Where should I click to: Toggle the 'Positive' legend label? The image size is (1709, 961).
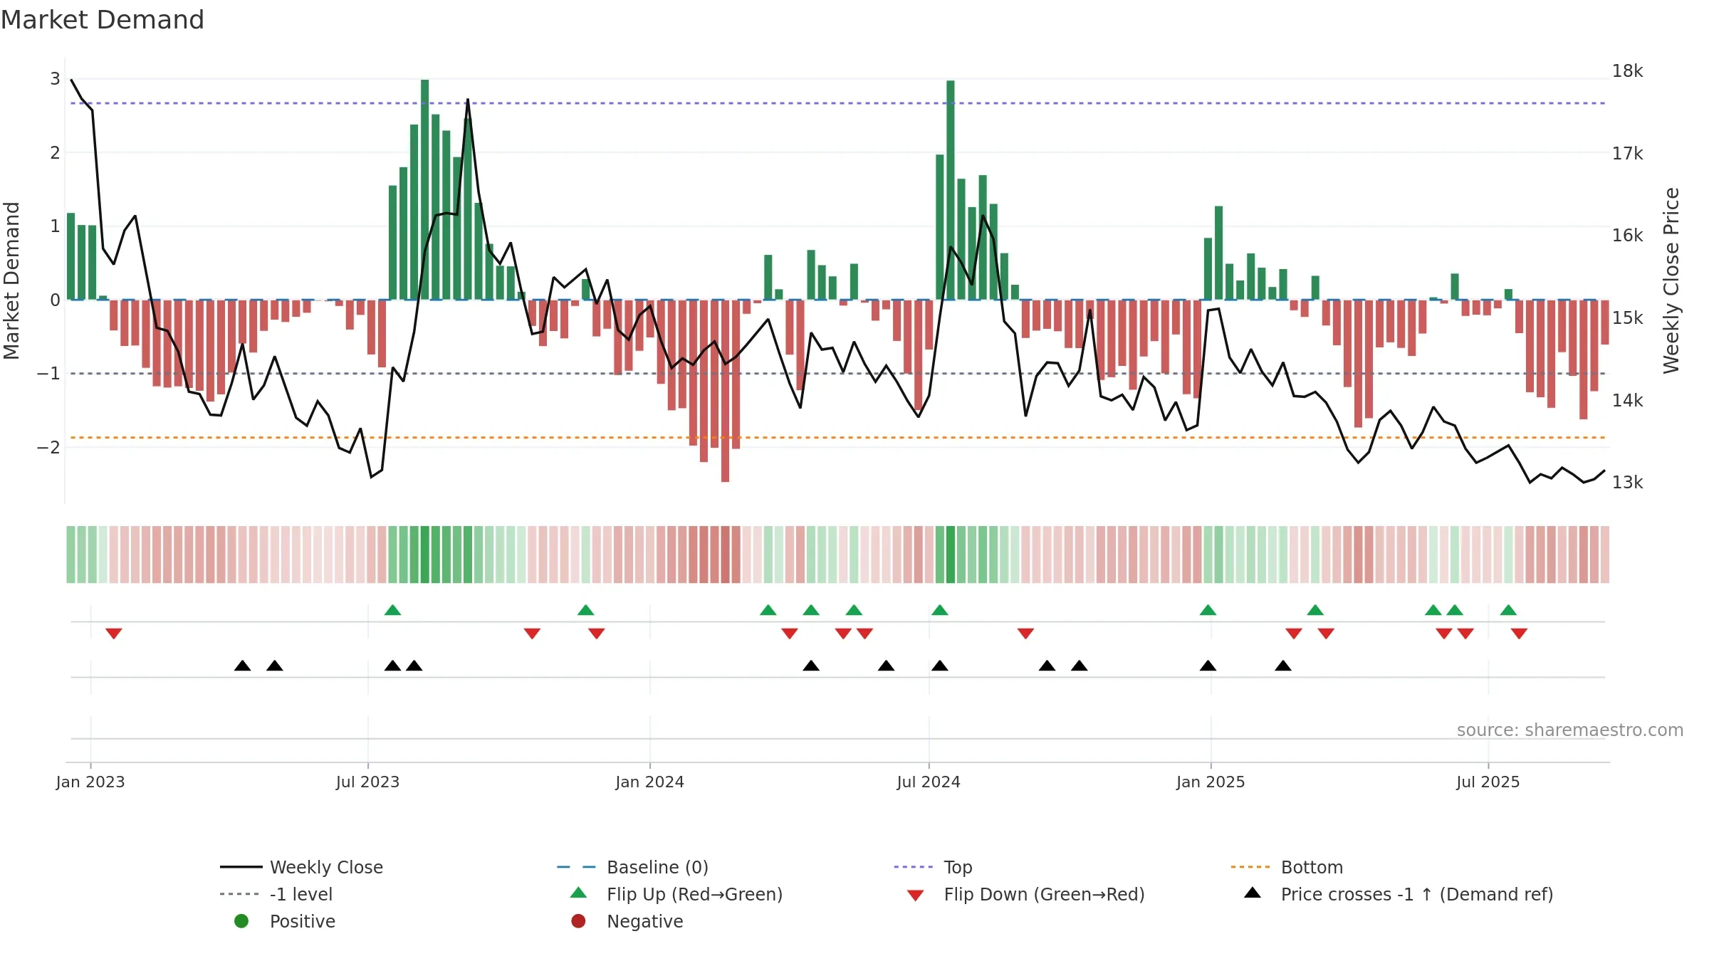pyautogui.click(x=302, y=921)
